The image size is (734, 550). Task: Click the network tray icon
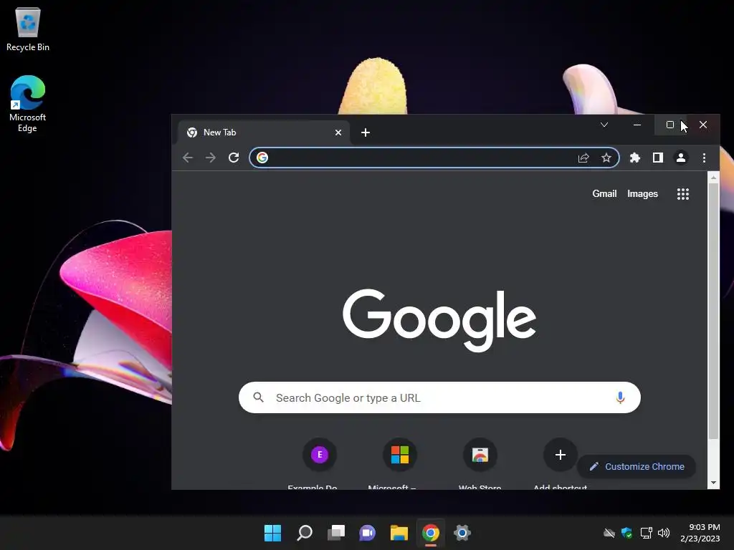[646, 533]
